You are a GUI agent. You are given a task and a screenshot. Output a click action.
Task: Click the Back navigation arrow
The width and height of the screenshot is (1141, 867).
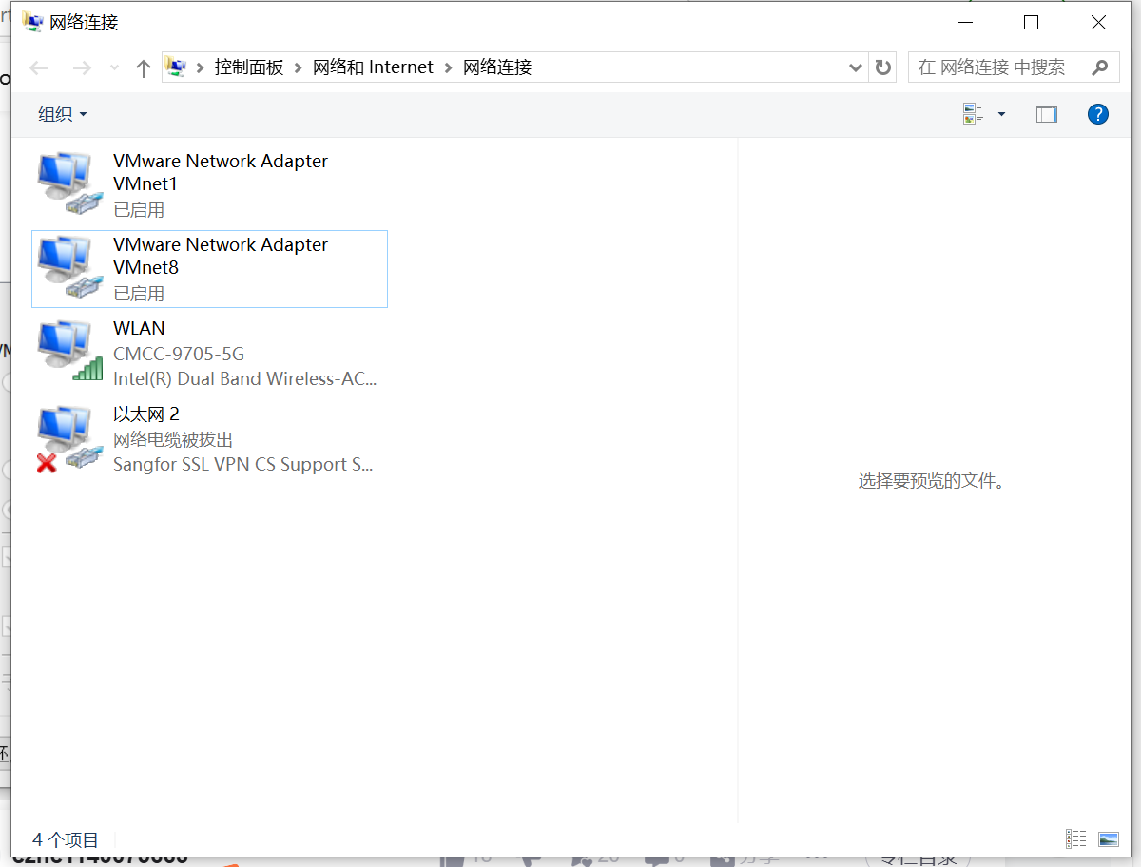(x=39, y=67)
